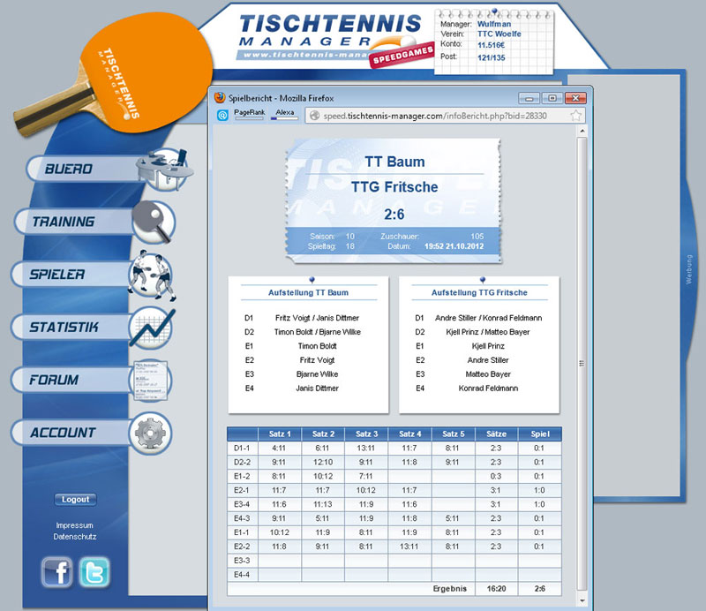Click the Speedgames red badge
This screenshot has width=706, height=611.
(x=402, y=57)
